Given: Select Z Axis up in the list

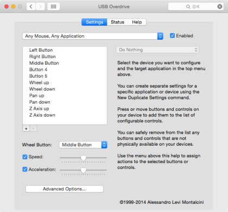Looking at the screenshot, I should (x=65, y=109).
